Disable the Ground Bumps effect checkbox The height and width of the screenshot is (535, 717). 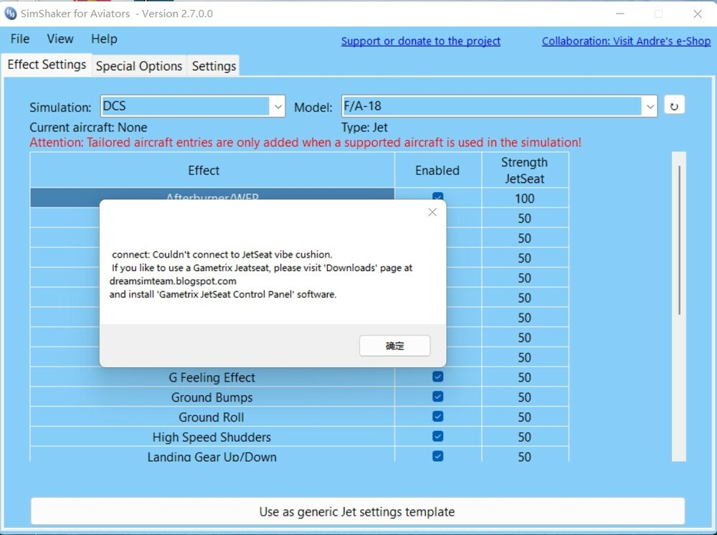point(437,397)
